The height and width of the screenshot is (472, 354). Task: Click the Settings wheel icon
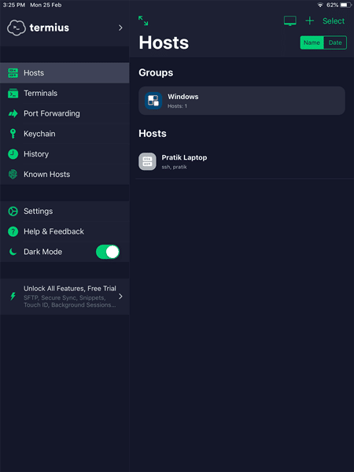click(x=13, y=212)
